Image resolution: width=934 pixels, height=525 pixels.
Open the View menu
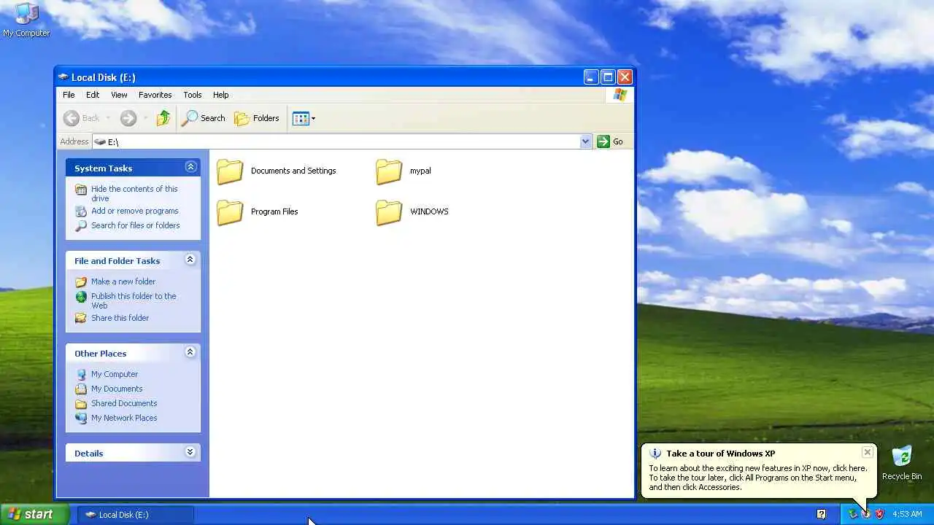click(x=119, y=95)
